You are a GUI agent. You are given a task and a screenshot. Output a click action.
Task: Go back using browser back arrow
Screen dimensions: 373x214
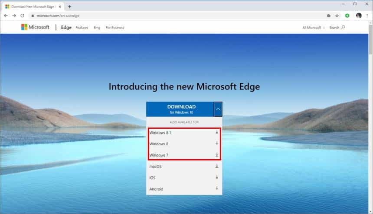point(6,16)
